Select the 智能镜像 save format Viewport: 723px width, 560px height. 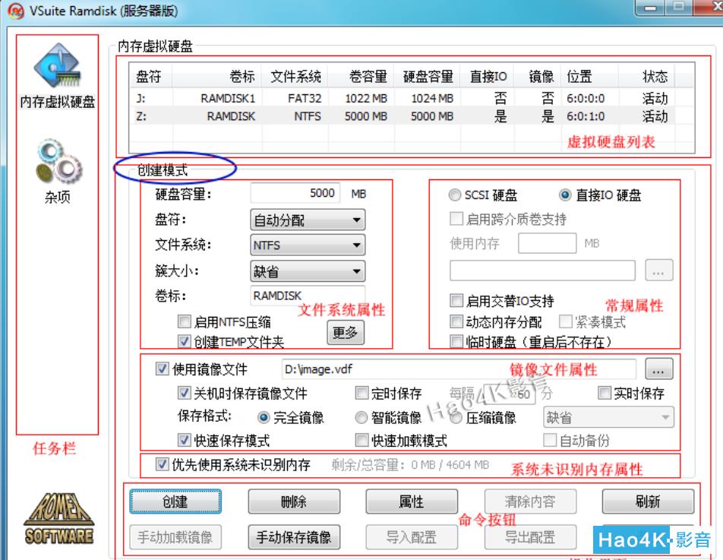point(361,417)
